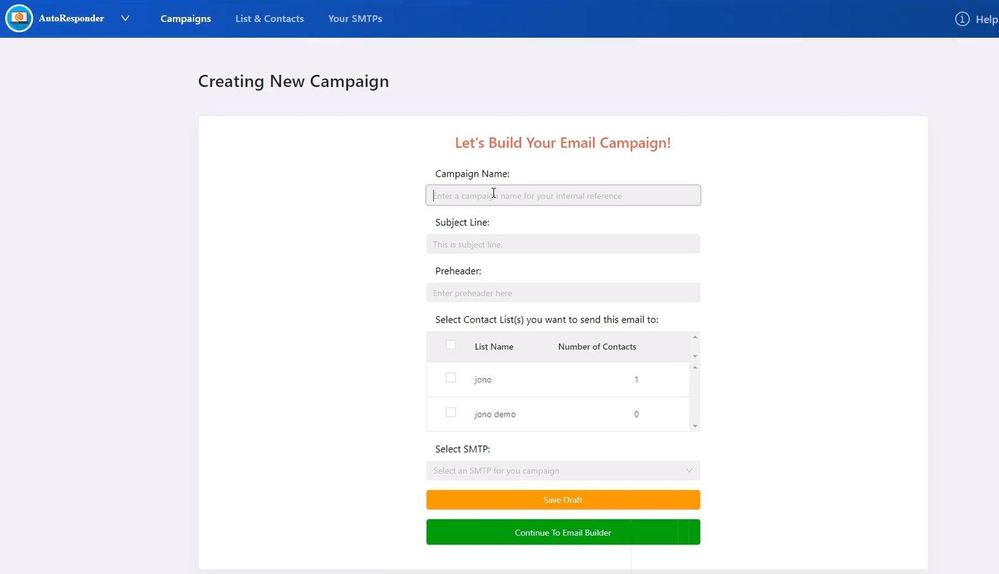Click the list header scroll-up arrow
999x574 pixels.
pyautogui.click(x=695, y=337)
